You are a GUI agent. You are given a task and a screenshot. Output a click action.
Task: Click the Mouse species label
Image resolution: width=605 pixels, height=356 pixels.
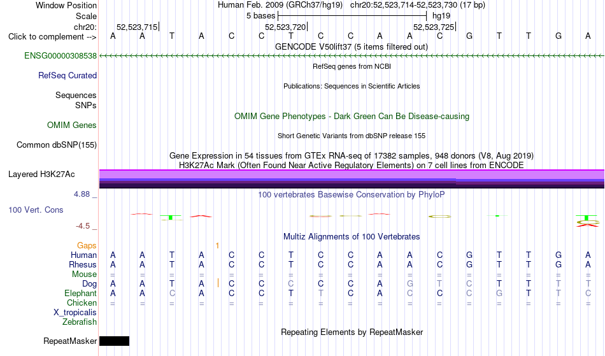coord(84,274)
